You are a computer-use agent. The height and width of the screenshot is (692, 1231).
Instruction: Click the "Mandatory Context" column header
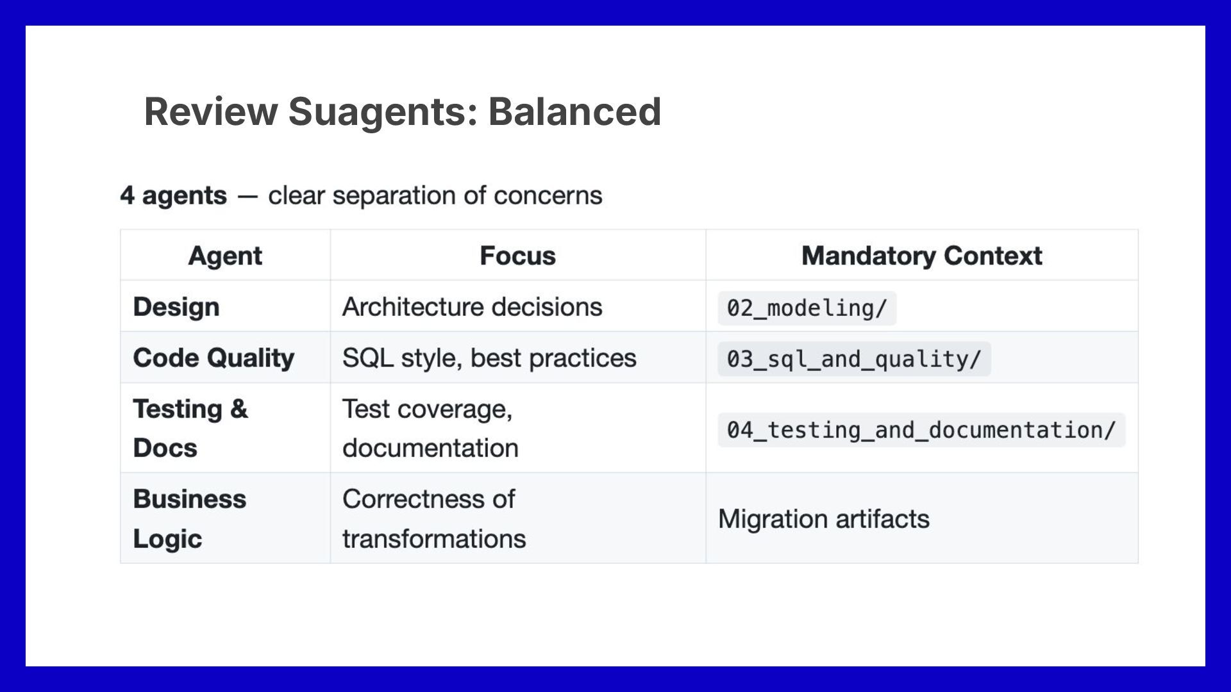921,256
